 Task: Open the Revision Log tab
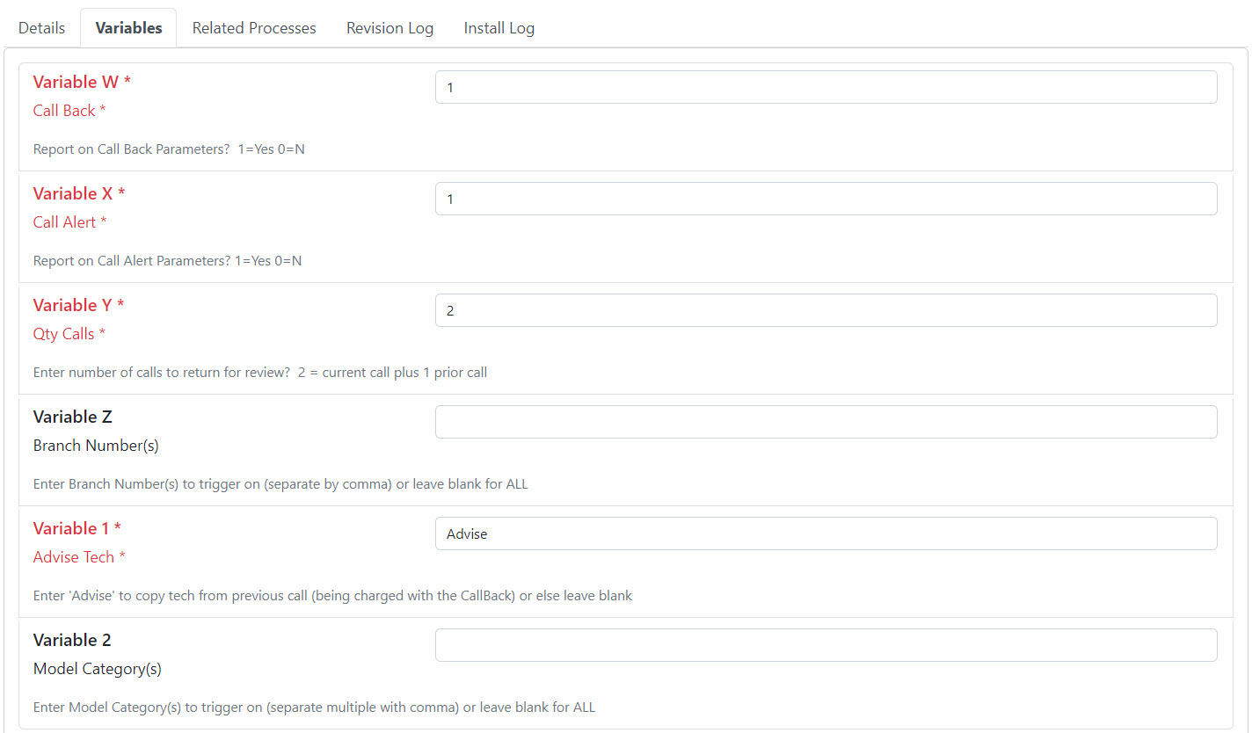pos(389,28)
